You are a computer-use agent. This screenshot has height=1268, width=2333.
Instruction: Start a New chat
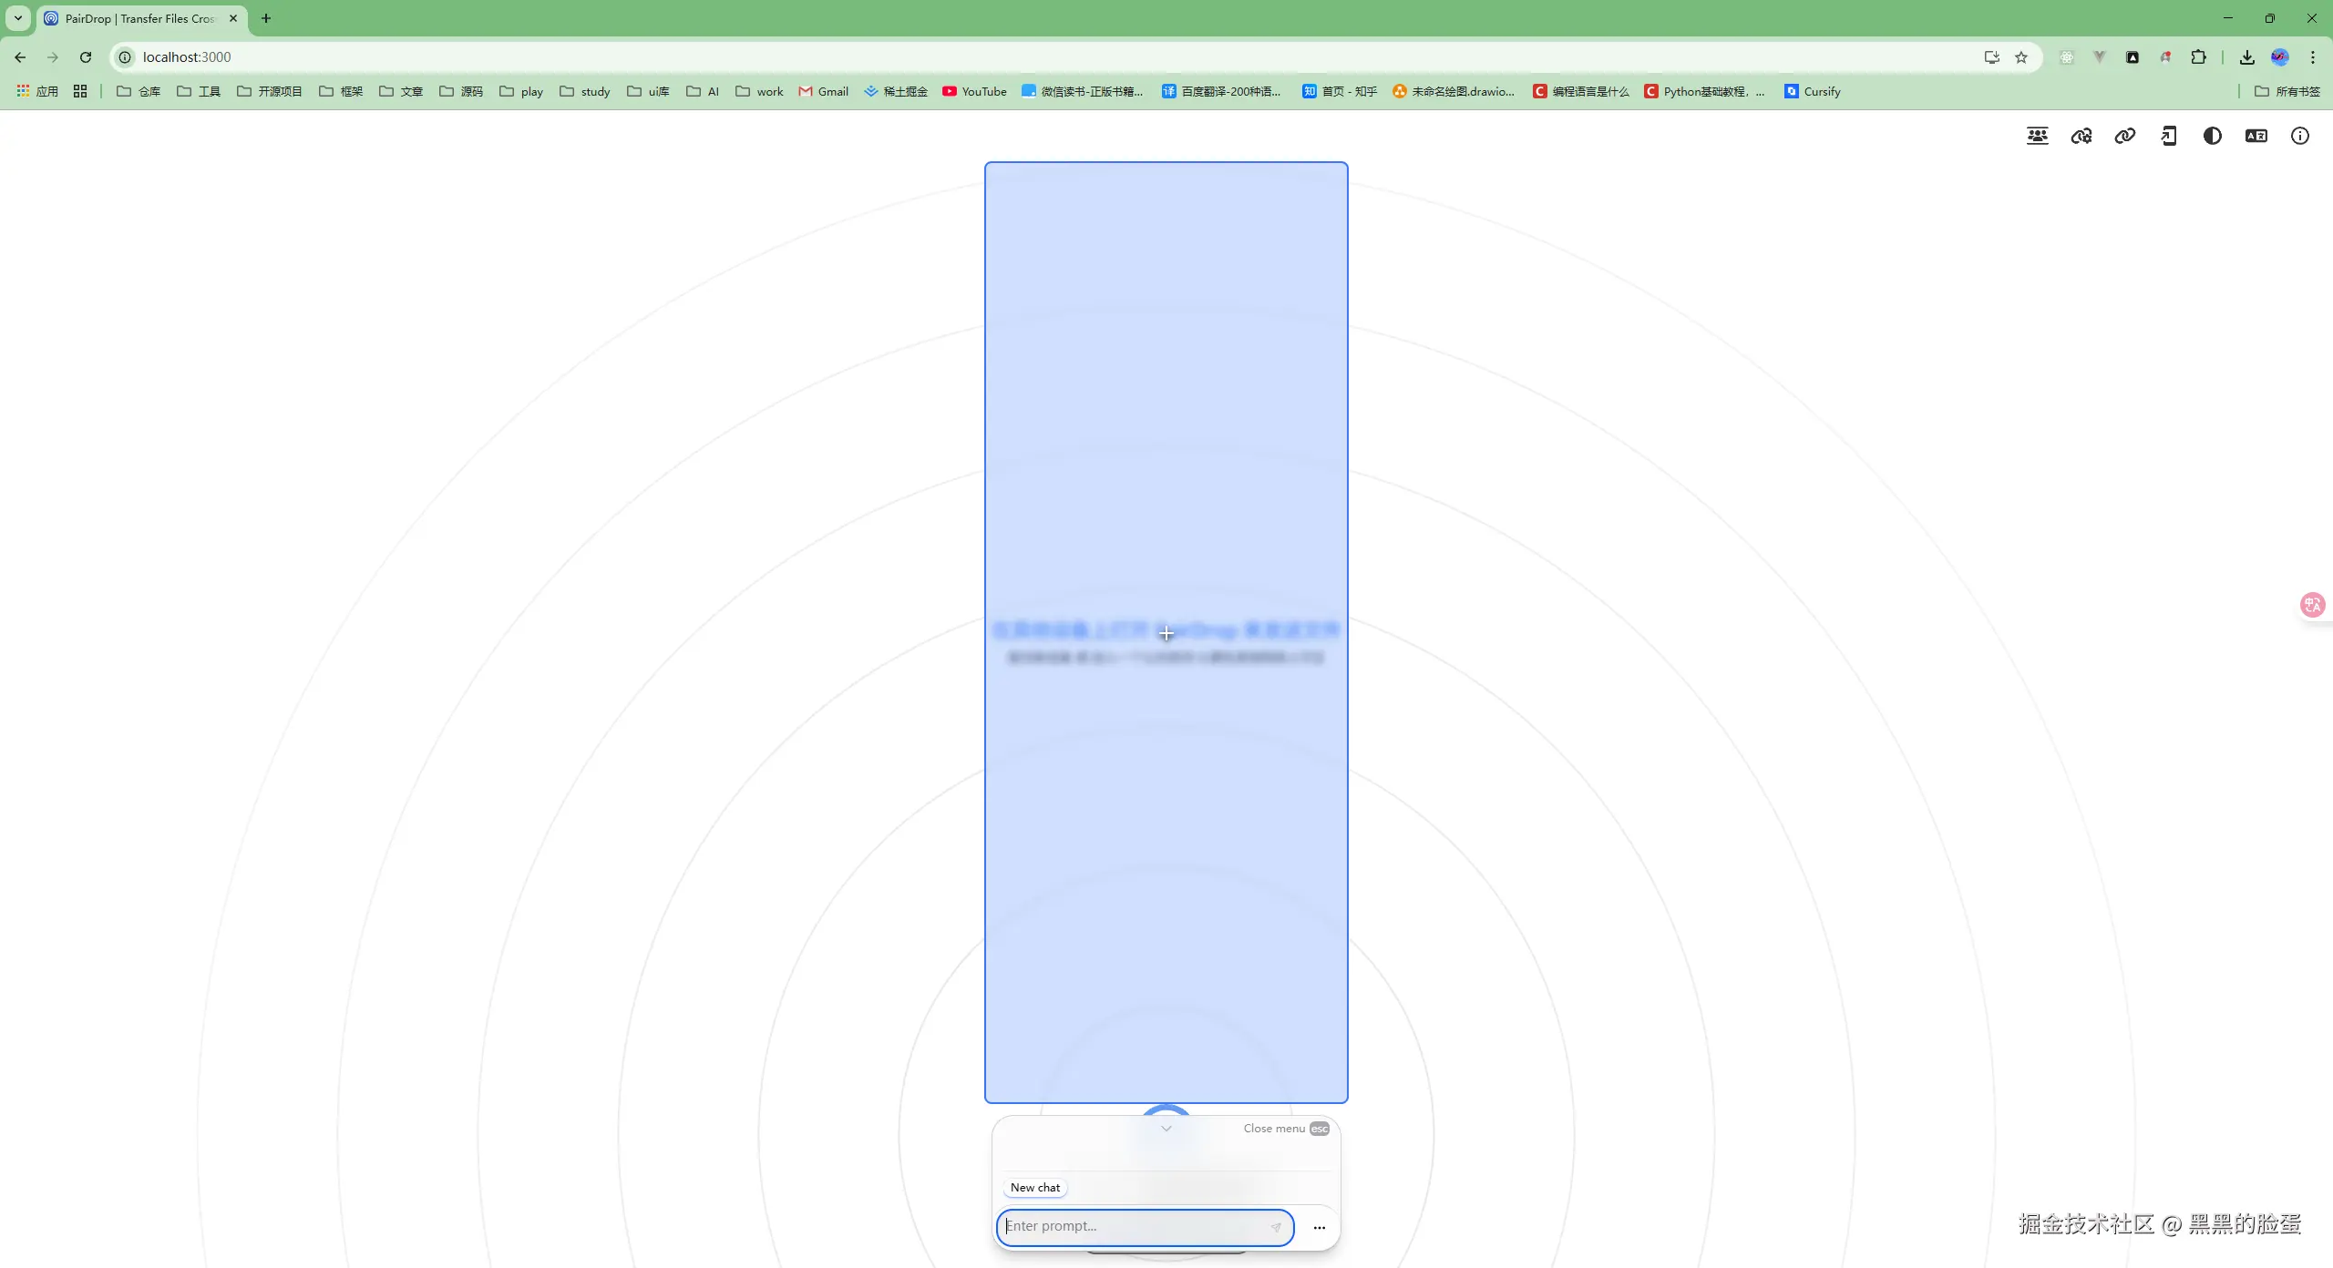[1034, 1188]
